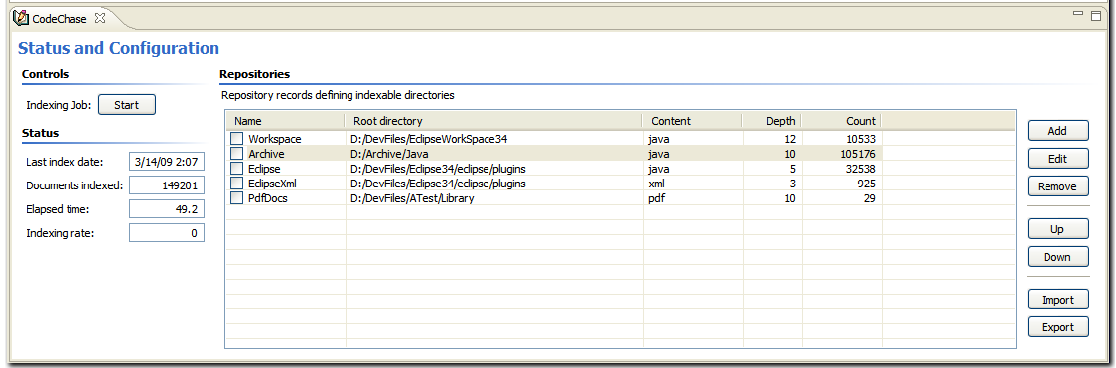The width and height of the screenshot is (1116, 368).
Task: Toggle the EclipseXml repository checkbox
Action: [237, 184]
